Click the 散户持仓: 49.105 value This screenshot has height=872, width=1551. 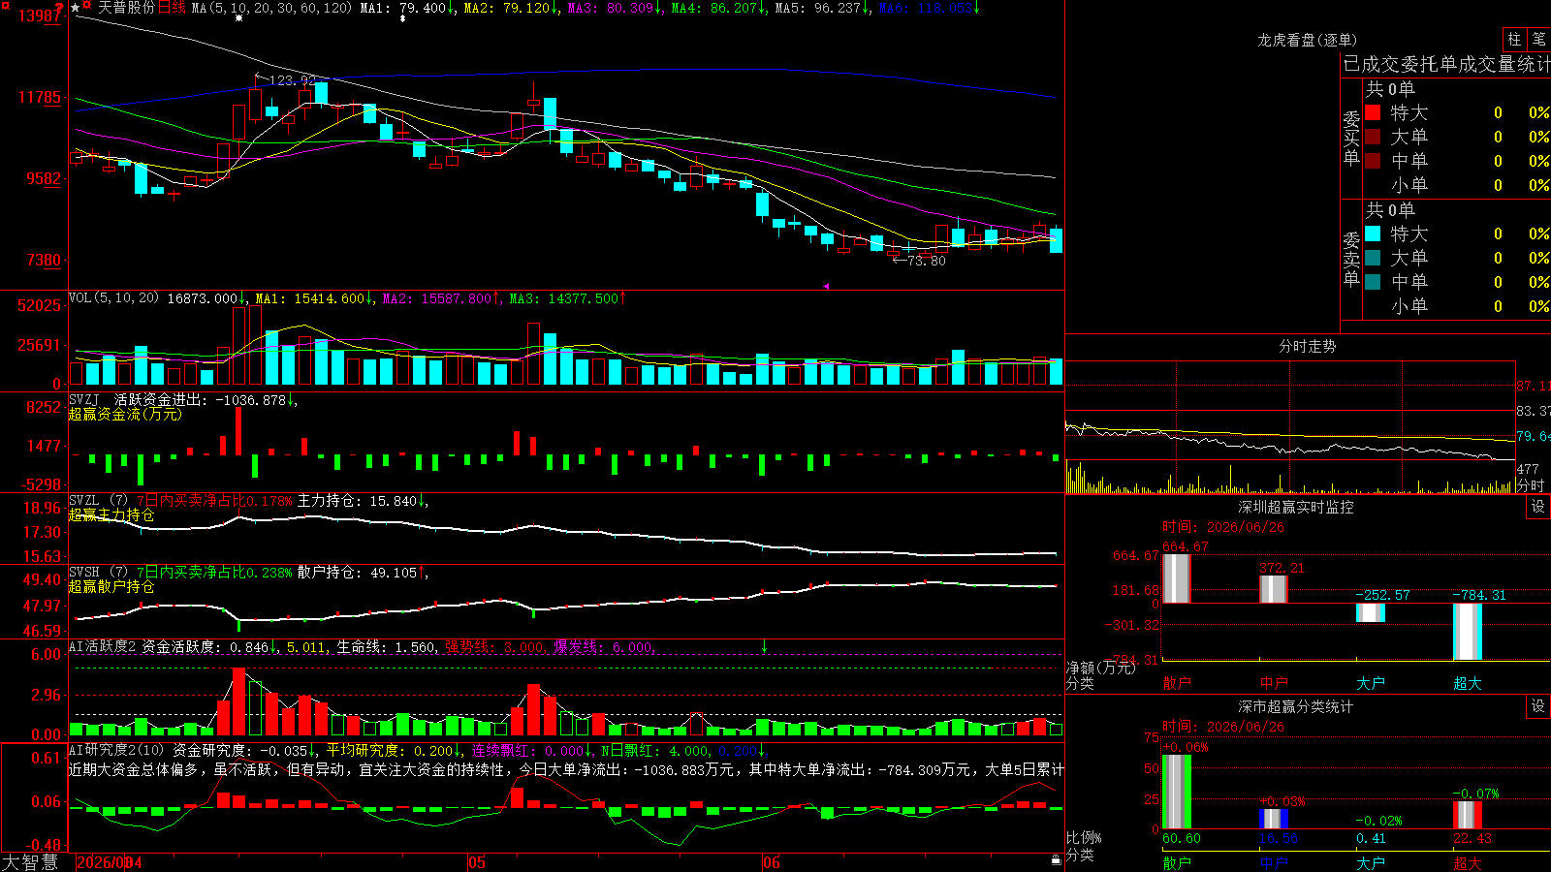coord(357,573)
